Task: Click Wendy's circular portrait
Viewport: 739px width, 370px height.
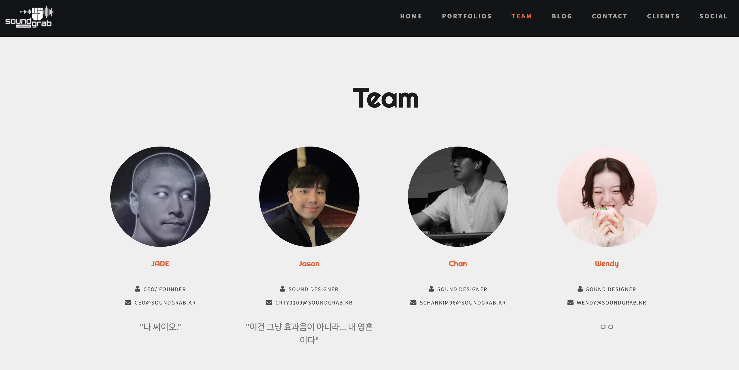Action: pyautogui.click(x=607, y=197)
